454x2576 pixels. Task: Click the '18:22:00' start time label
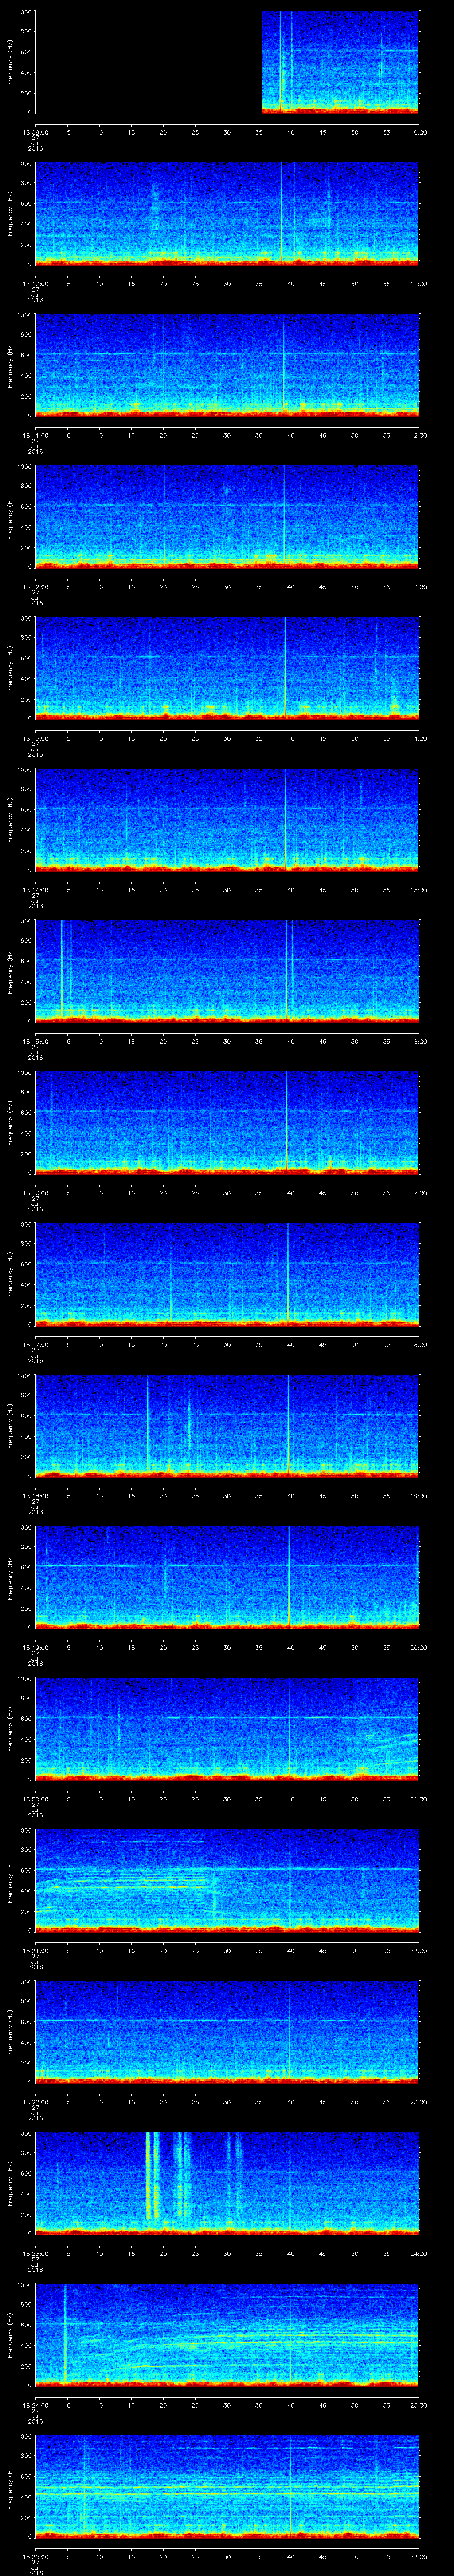coord(35,2102)
